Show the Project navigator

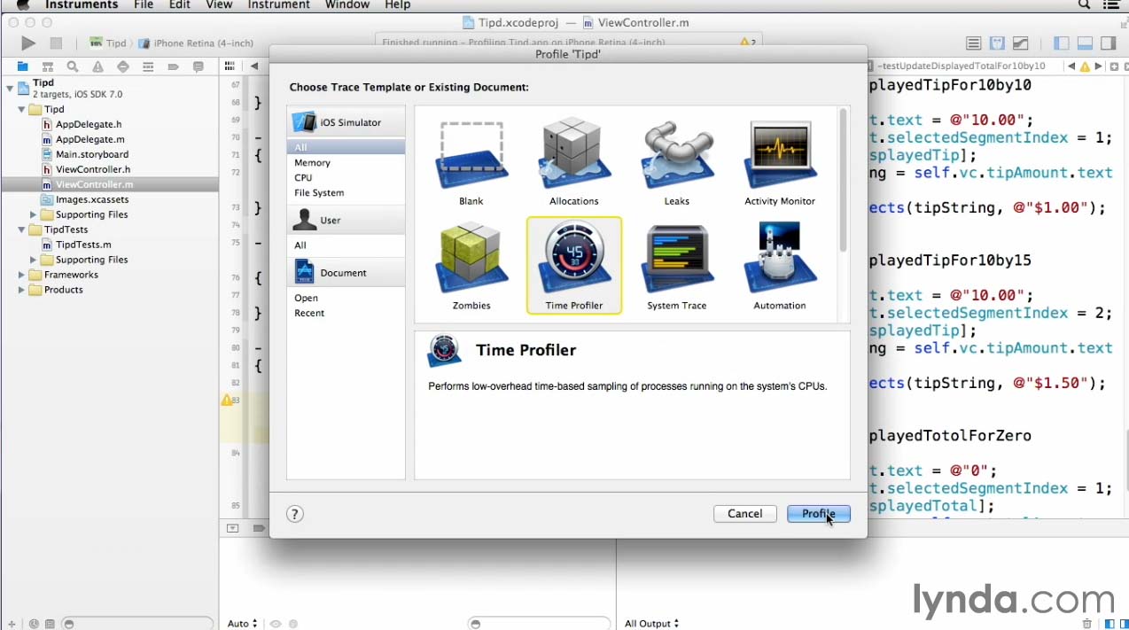pyautogui.click(x=23, y=66)
